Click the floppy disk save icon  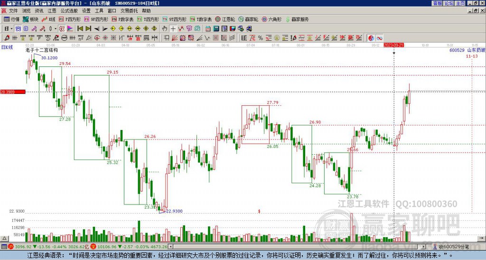pyautogui.click(x=233, y=29)
